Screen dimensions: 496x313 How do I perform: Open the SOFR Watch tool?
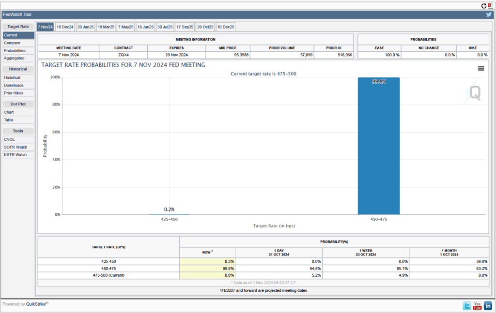15,147
